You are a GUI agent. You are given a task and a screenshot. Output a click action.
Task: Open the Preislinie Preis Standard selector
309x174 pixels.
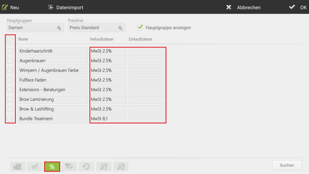tap(97, 27)
